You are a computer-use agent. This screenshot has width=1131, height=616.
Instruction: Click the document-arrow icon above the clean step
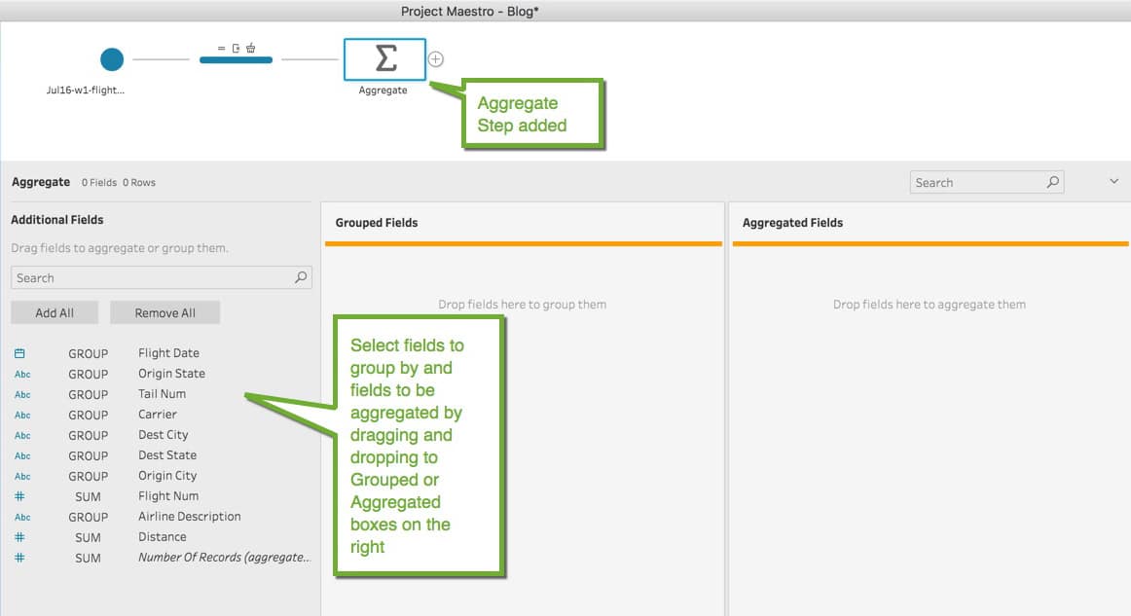pos(236,49)
